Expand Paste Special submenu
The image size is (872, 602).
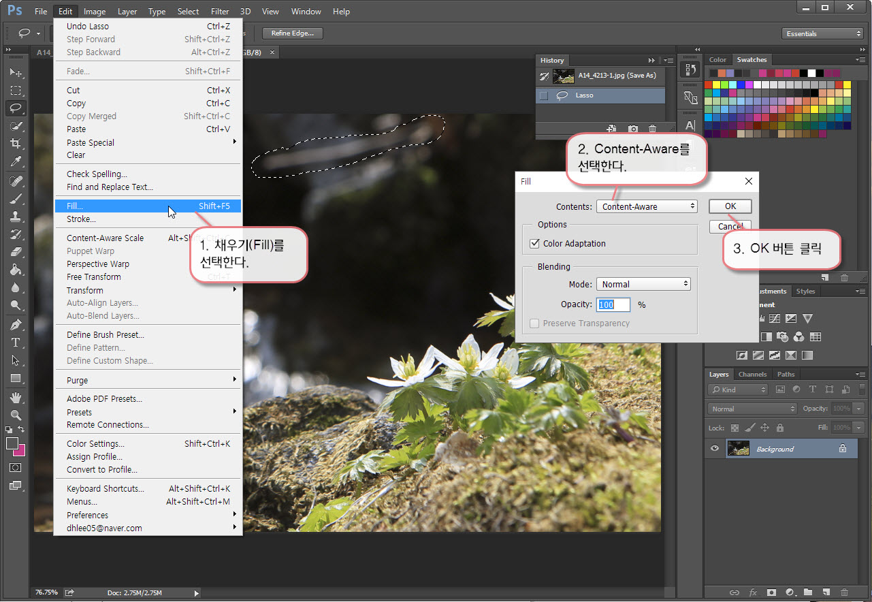point(148,142)
